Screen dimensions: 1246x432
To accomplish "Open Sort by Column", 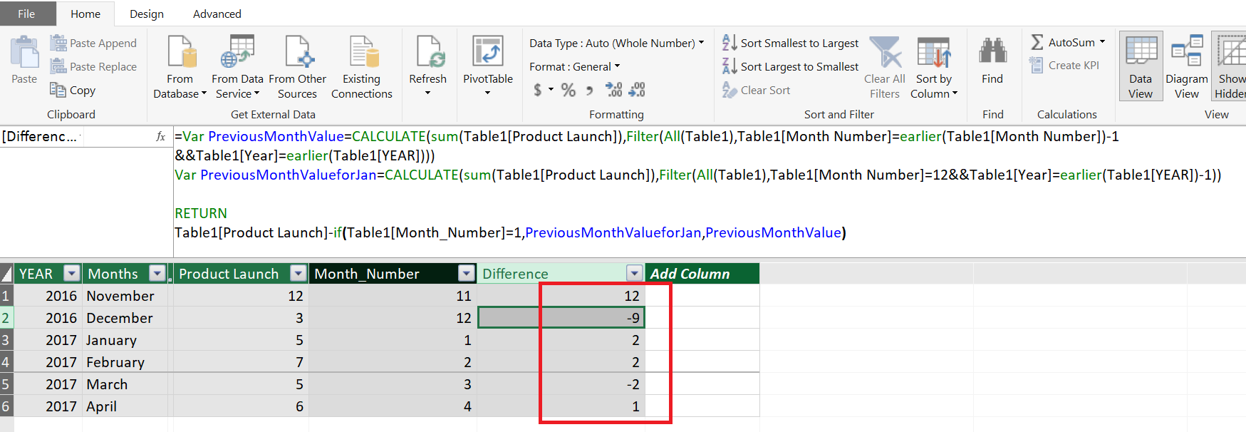I will [x=934, y=68].
